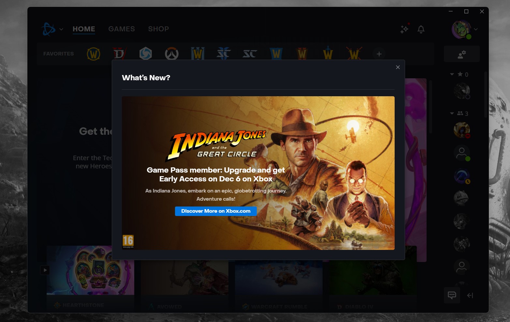Viewport: 510px width, 322px height.
Task: Open the Hearthstone news thumbnail
Action: click(90, 270)
